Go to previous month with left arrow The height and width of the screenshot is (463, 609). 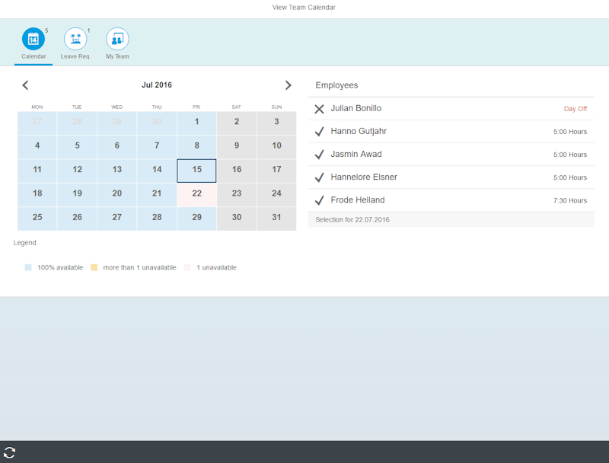[25, 85]
